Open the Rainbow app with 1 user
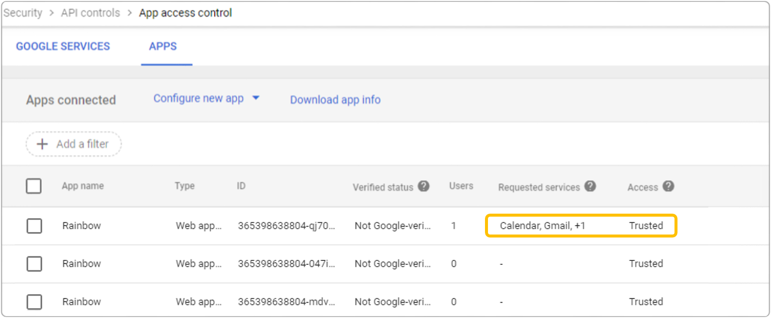 pyautogui.click(x=82, y=226)
